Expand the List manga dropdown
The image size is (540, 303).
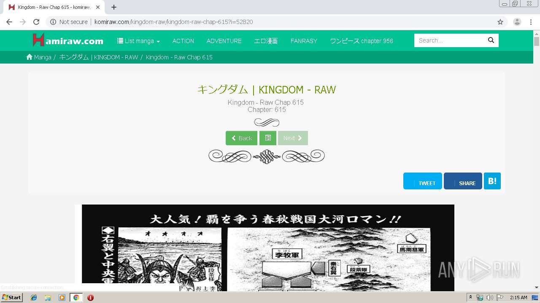[x=138, y=41]
